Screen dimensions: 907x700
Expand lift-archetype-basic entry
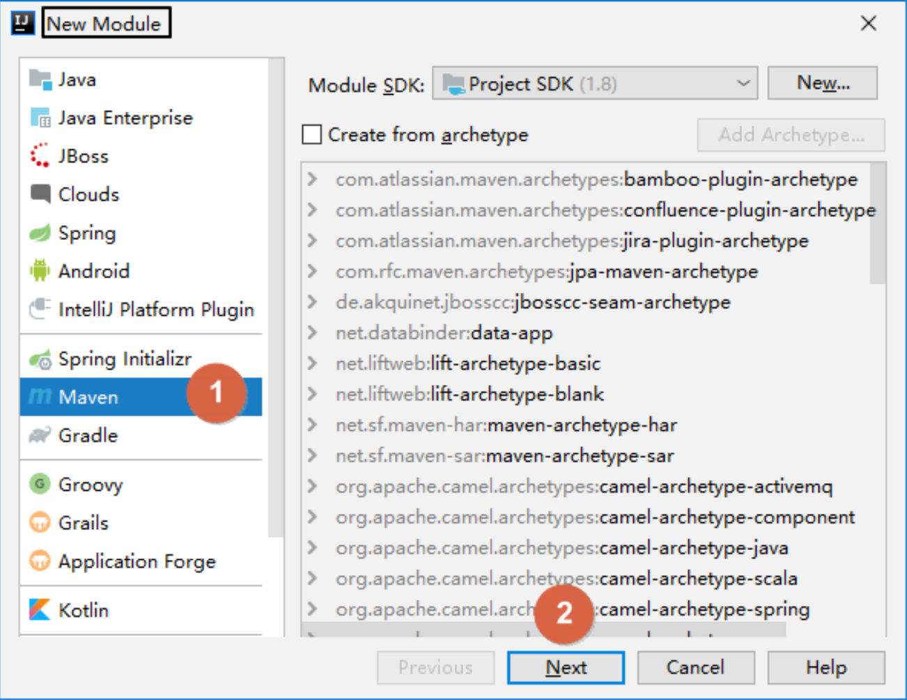313,363
